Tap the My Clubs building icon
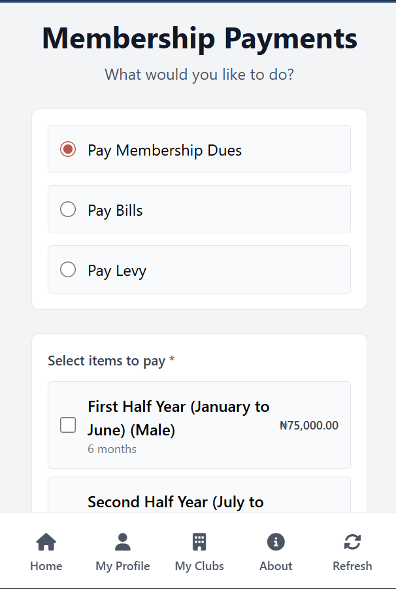 [199, 542]
